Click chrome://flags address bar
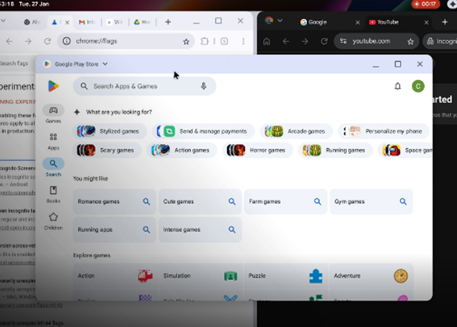The height and width of the screenshot is (327, 457). click(125, 41)
